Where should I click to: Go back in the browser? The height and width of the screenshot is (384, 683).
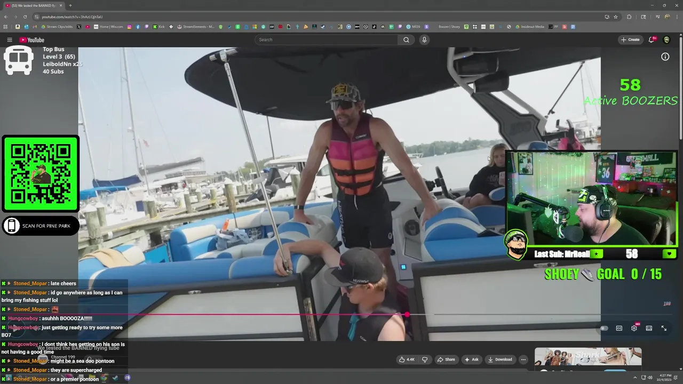click(x=5, y=17)
